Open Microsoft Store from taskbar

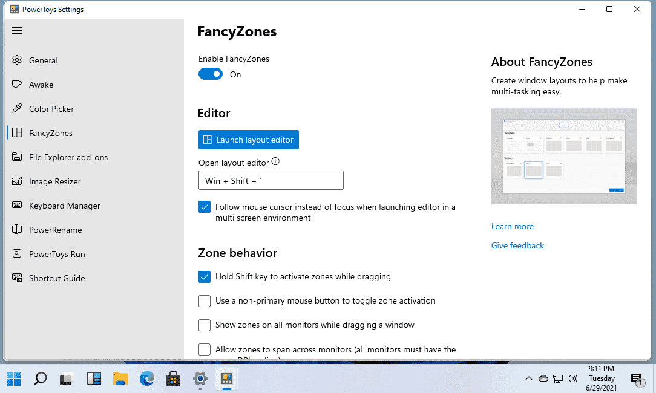(173, 378)
